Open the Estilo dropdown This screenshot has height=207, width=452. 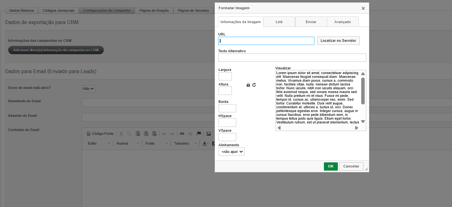tap(99, 144)
